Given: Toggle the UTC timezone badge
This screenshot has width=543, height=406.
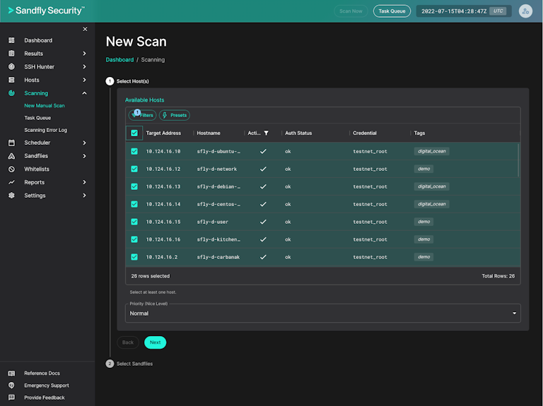Looking at the screenshot, I should point(498,11).
